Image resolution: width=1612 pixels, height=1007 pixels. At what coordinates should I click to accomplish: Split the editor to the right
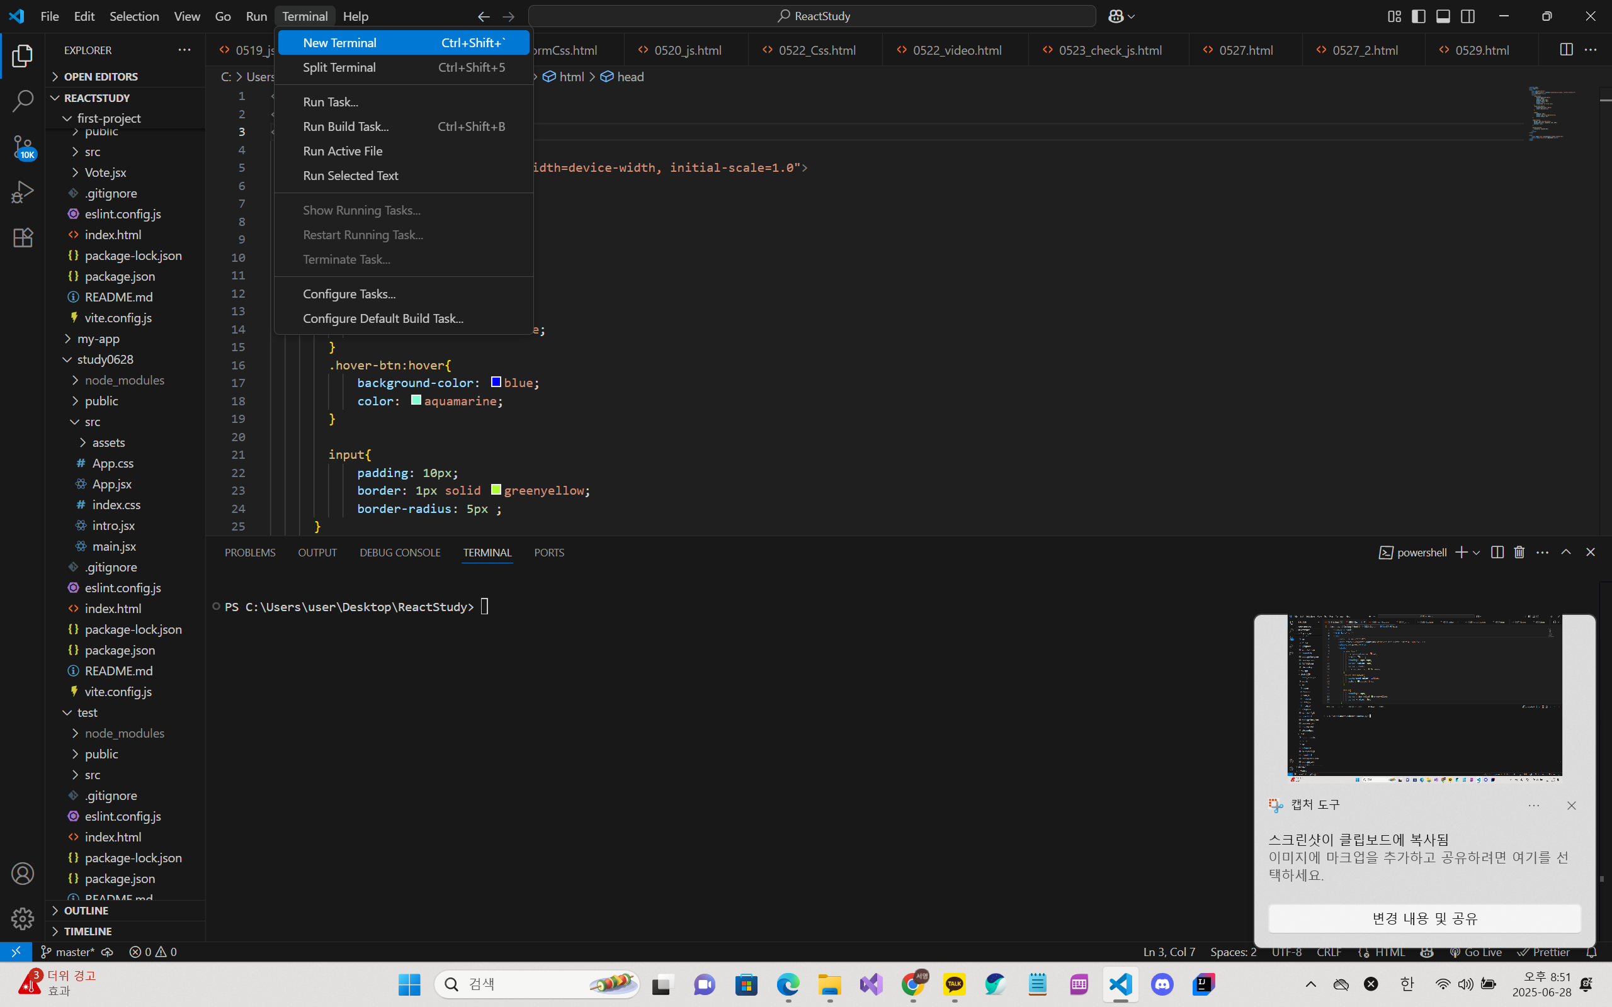point(1566,50)
